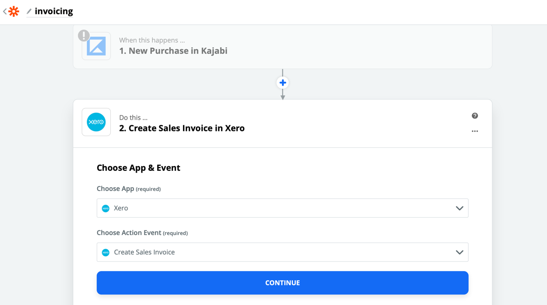Click the back chevron at top left
The height and width of the screenshot is (305, 547).
(5, 11)
